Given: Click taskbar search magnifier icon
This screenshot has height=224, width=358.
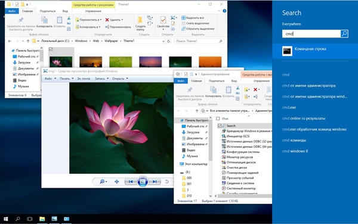Looking at the screenshot, I should click(x=17, y=219).
